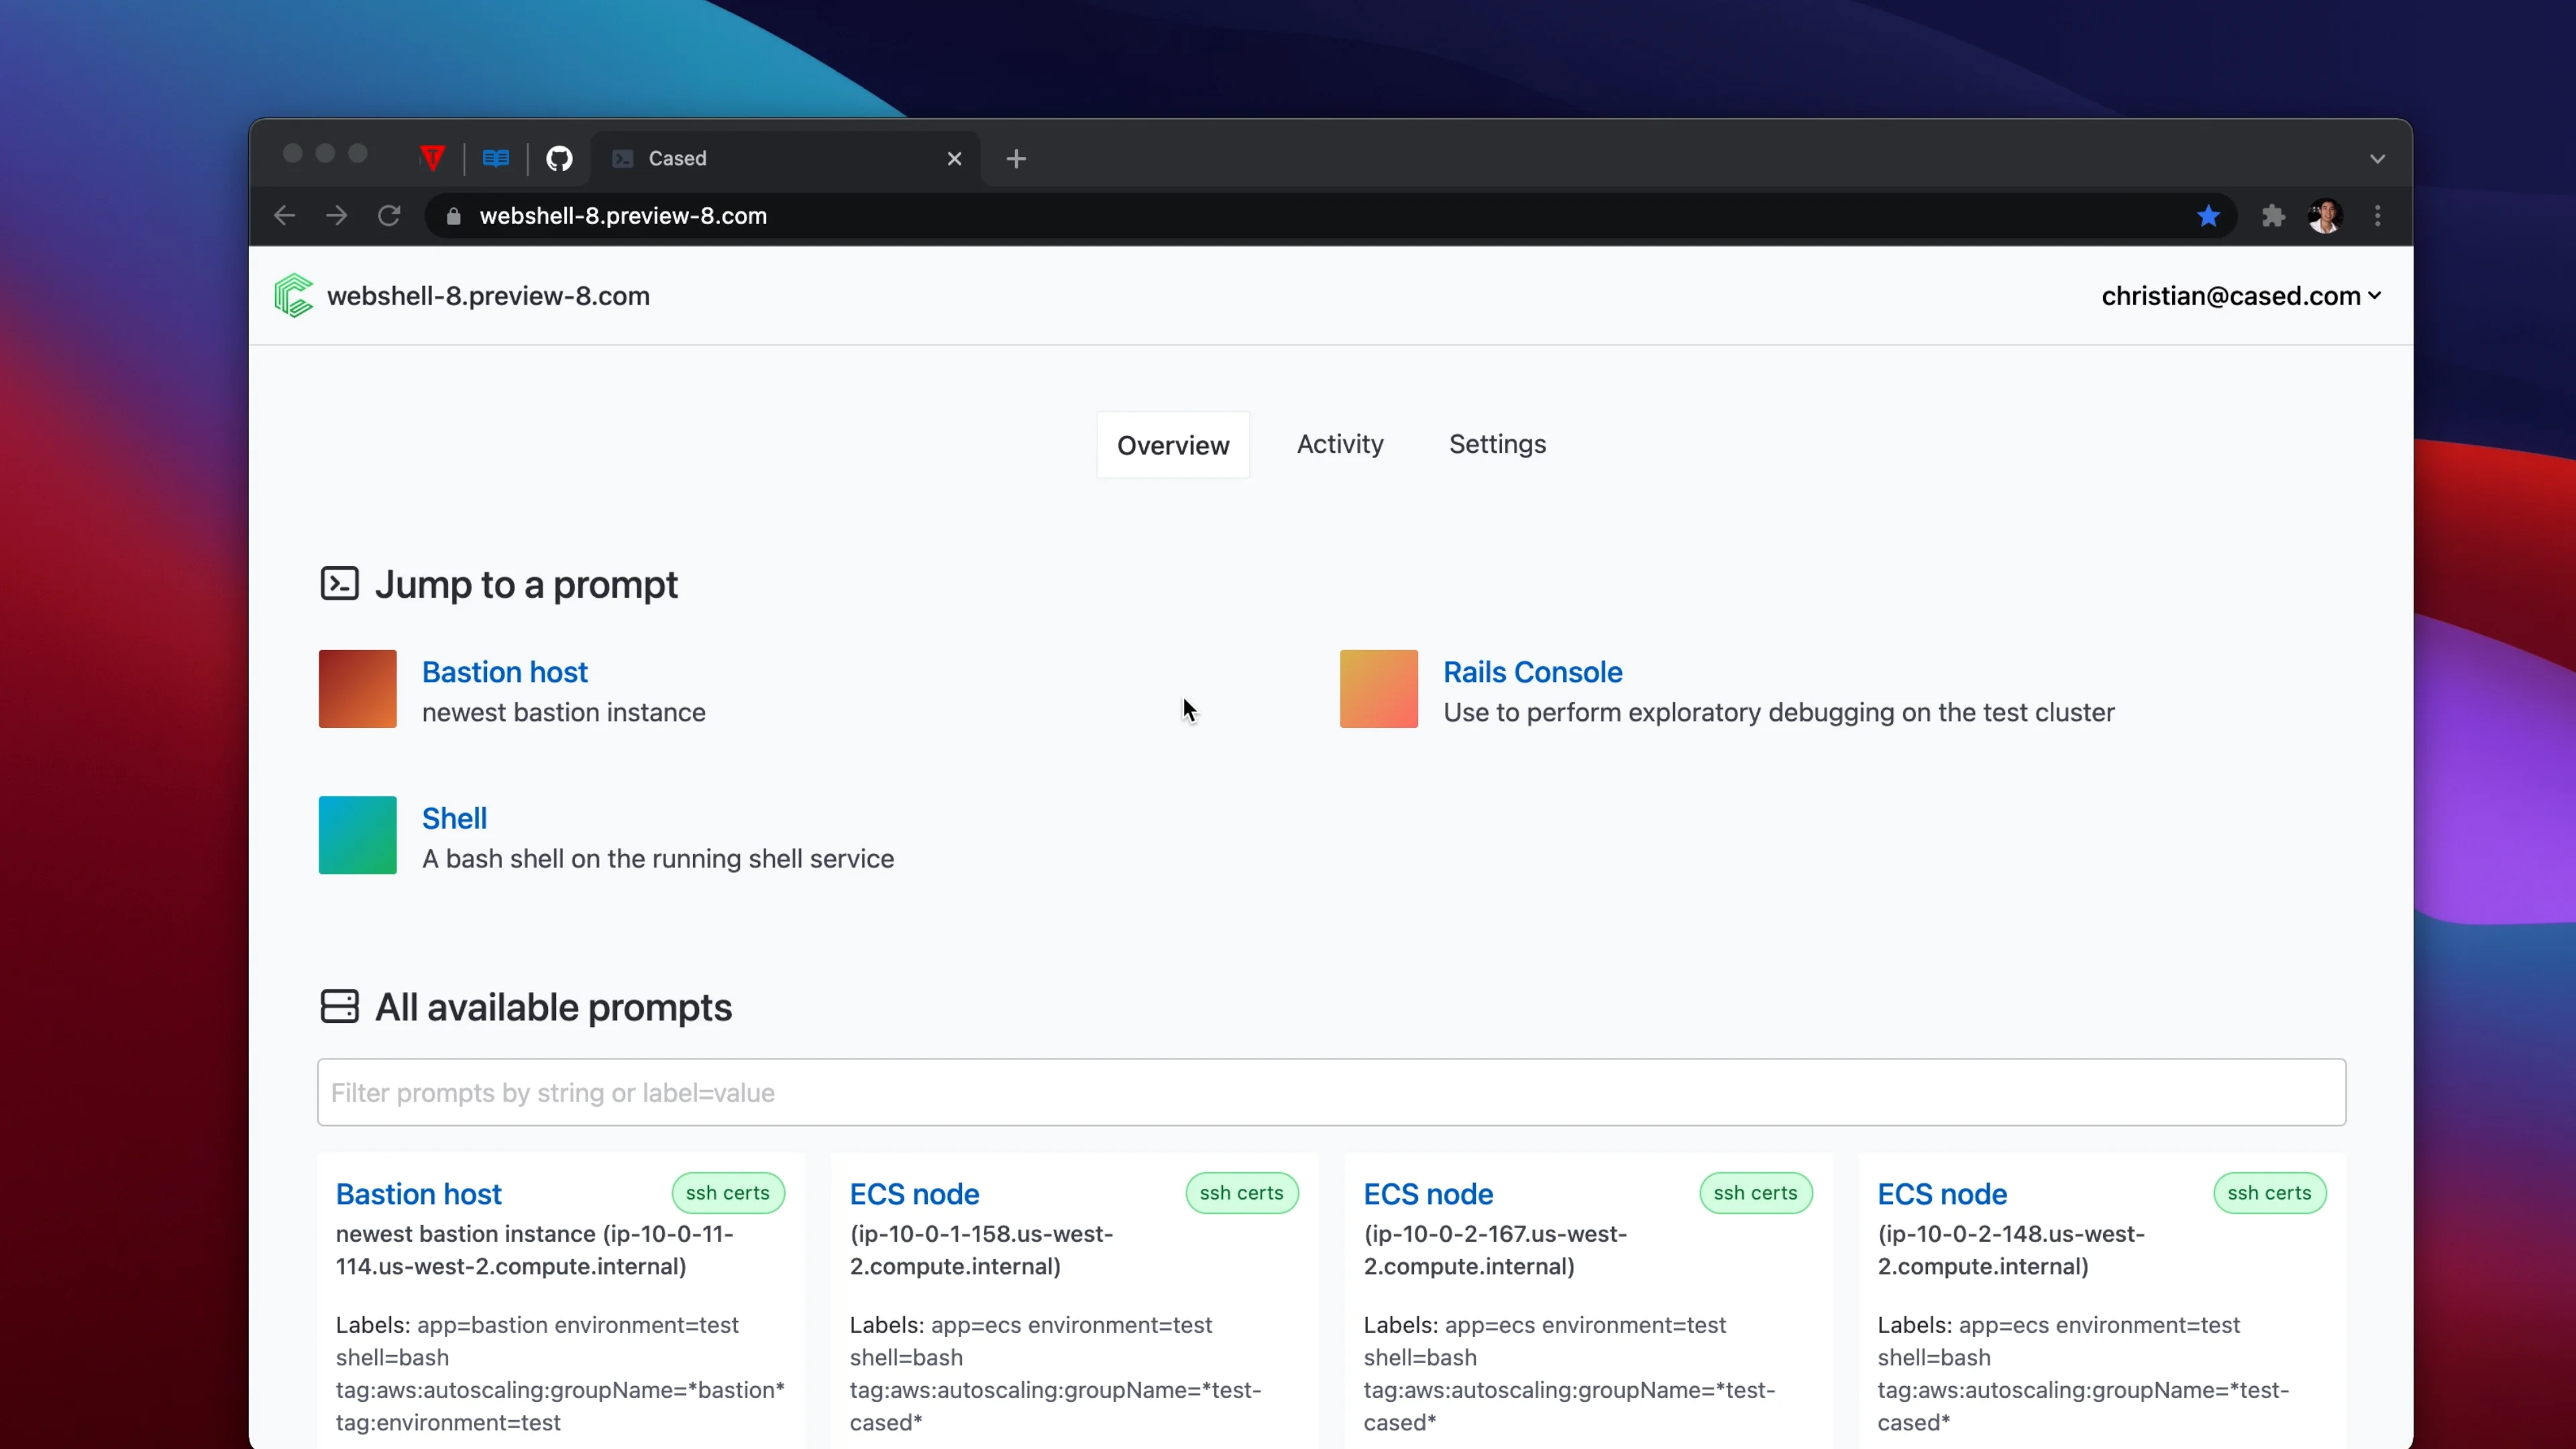Image resolution: width=2576 pixels, height=1449 pixels.
Task: Reload the current page
Action: pyautogui.click(x=389, y=216)
